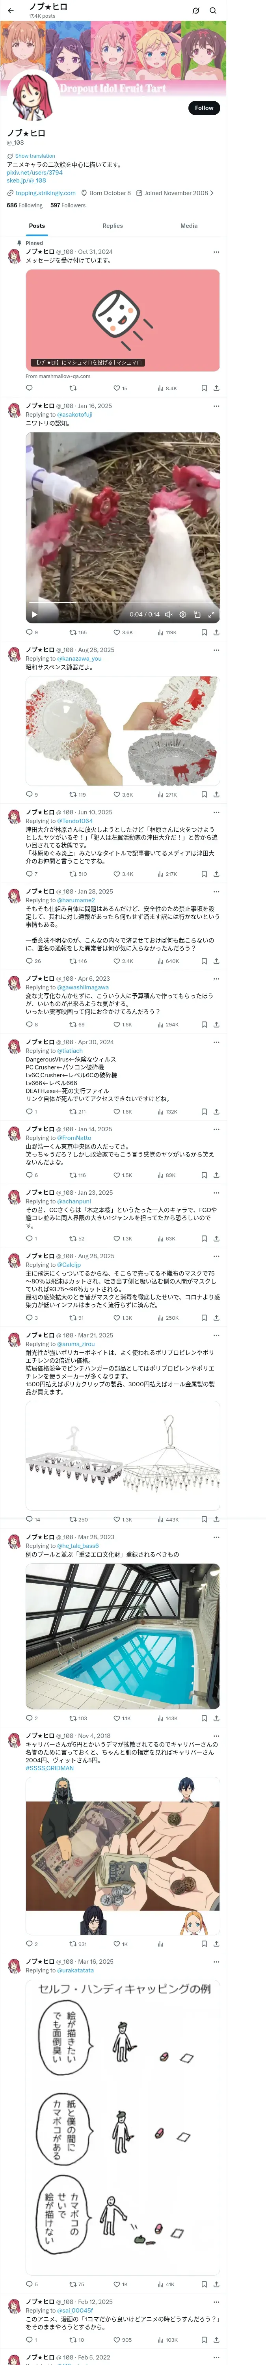Follow the ノブ★ヒロ account
The image size is (266, 2365).
[x=204, y=108]
